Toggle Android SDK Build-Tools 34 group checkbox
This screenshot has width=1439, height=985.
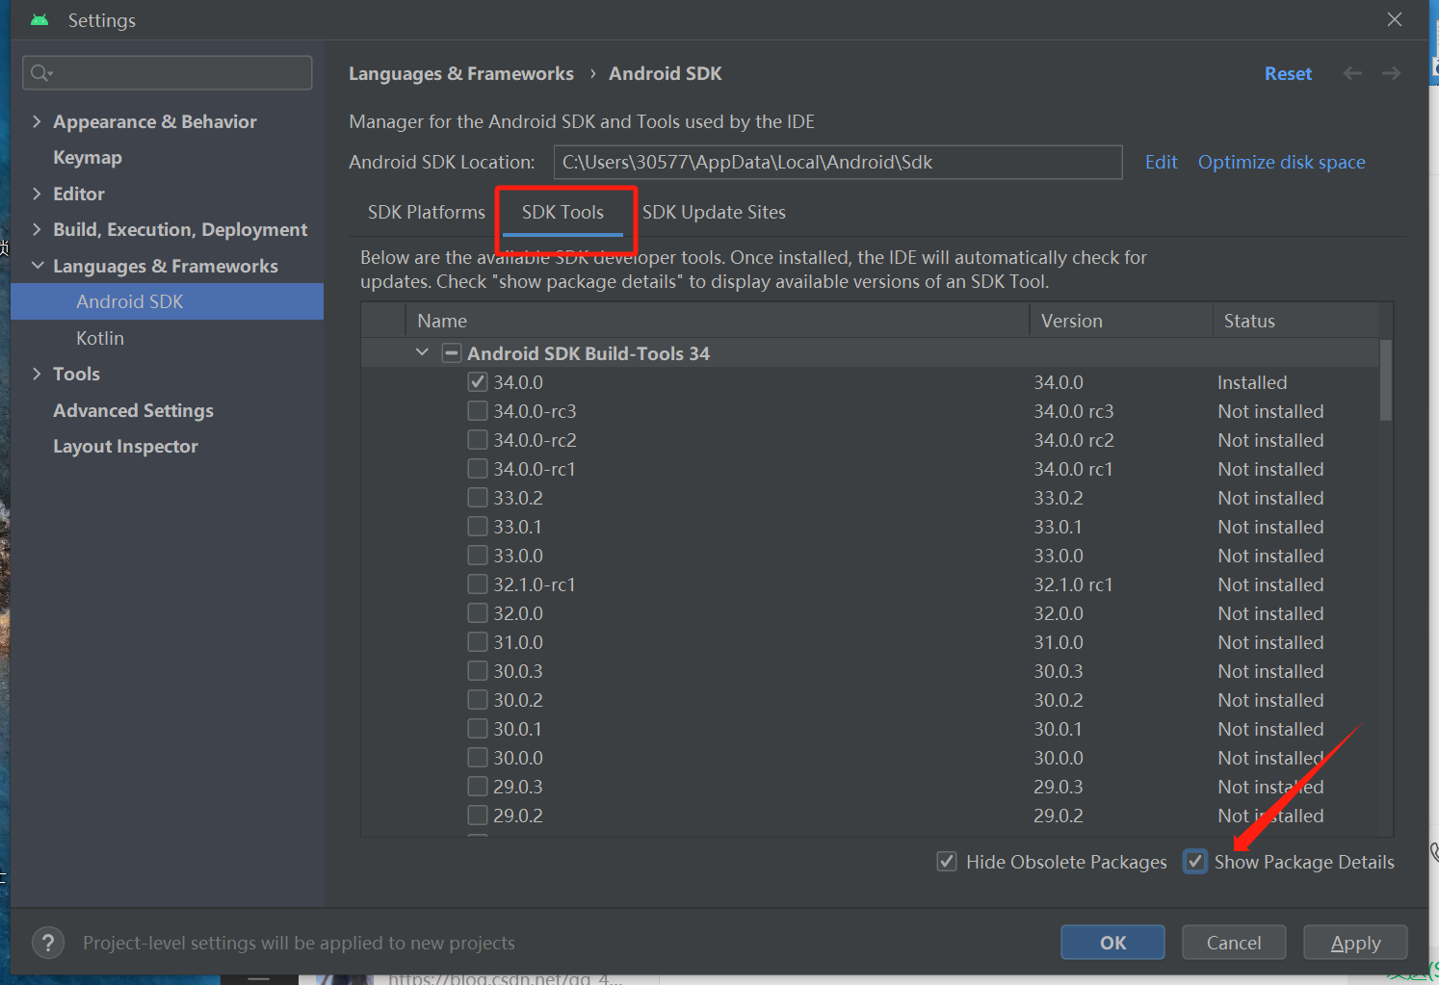tap(451, 353)
